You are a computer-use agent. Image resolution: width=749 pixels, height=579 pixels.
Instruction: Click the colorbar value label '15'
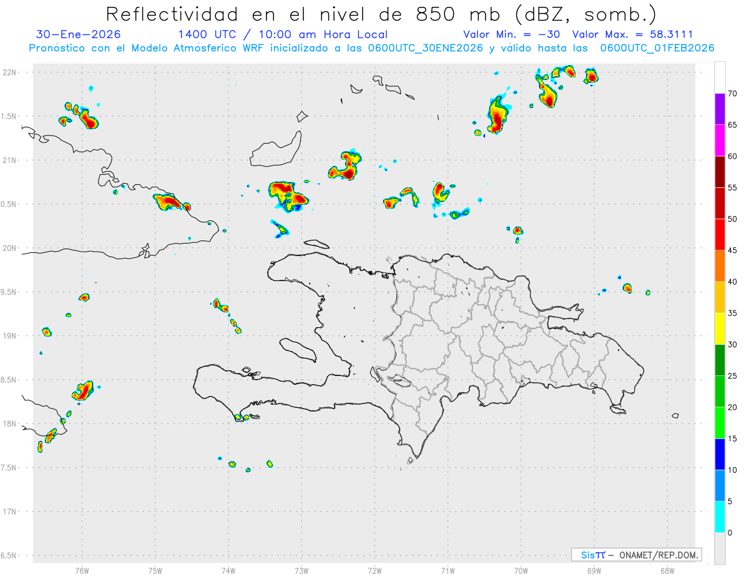click(x=733, y=439)
